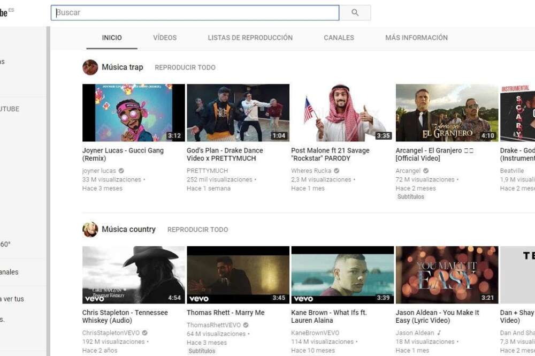
Task: Open title God's Plan - Drake Dance Video
Action: (225, 154)
